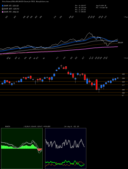Click the 123 price level label
Image resolution: width=128 pixels, height=169 pixels.
click(x=123, y=82)
